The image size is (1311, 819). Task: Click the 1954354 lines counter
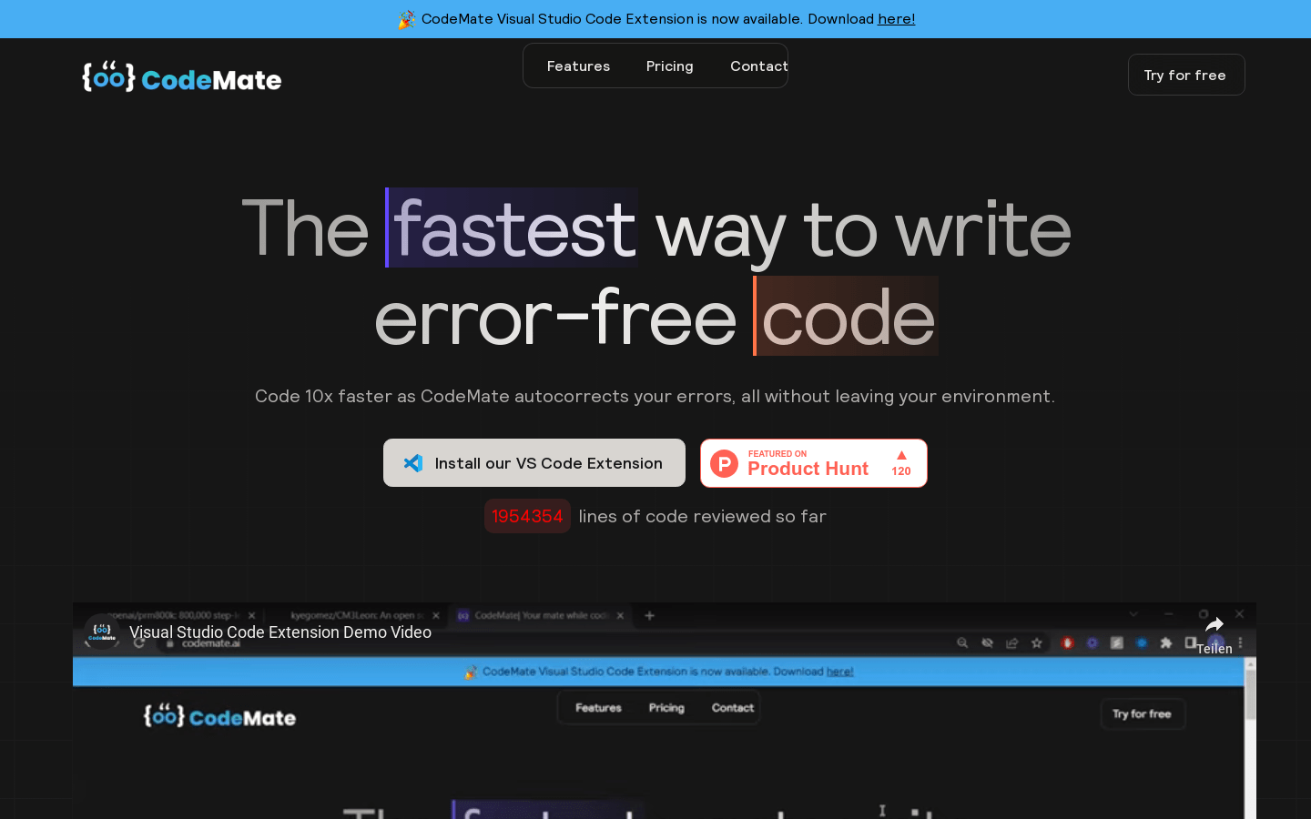527,516
